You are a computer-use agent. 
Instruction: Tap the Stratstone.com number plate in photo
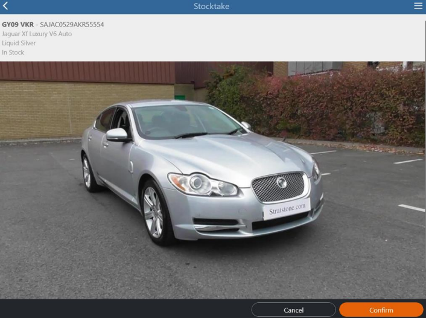pyautogui.click(x=287, y=209)
